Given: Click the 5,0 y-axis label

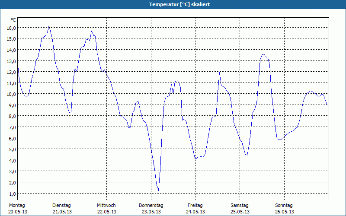Looking at the screenshot, I should point(12,149).
